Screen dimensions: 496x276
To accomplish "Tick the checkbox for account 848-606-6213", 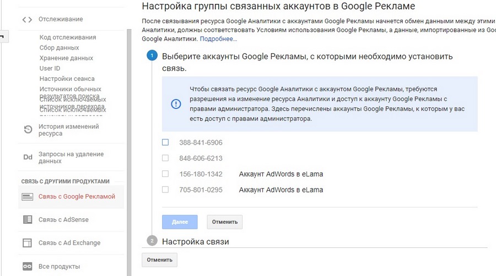I will (x=165, y=158).
